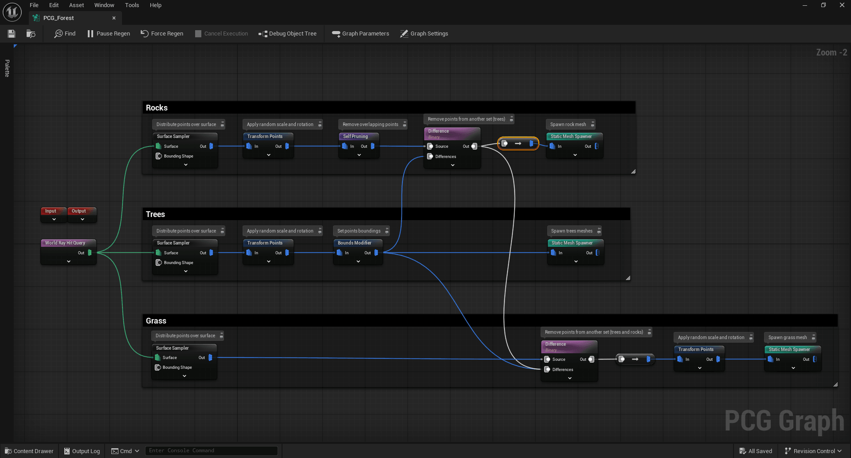Viewport: 851px width, 458px height.
Task: Click Trees Static Mesh Spawner In pin
Action: point(553,253)
